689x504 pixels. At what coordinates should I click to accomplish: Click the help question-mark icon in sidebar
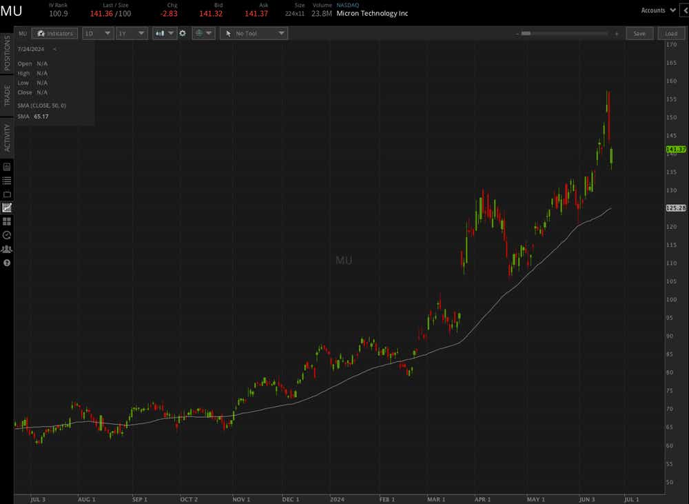[7, 263]
